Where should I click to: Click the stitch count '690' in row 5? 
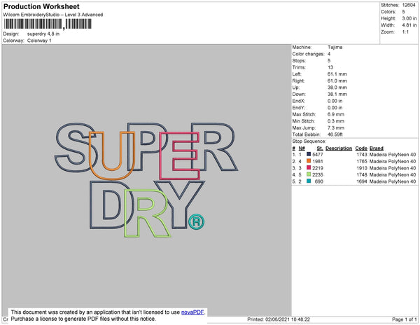tap(319, 181)
